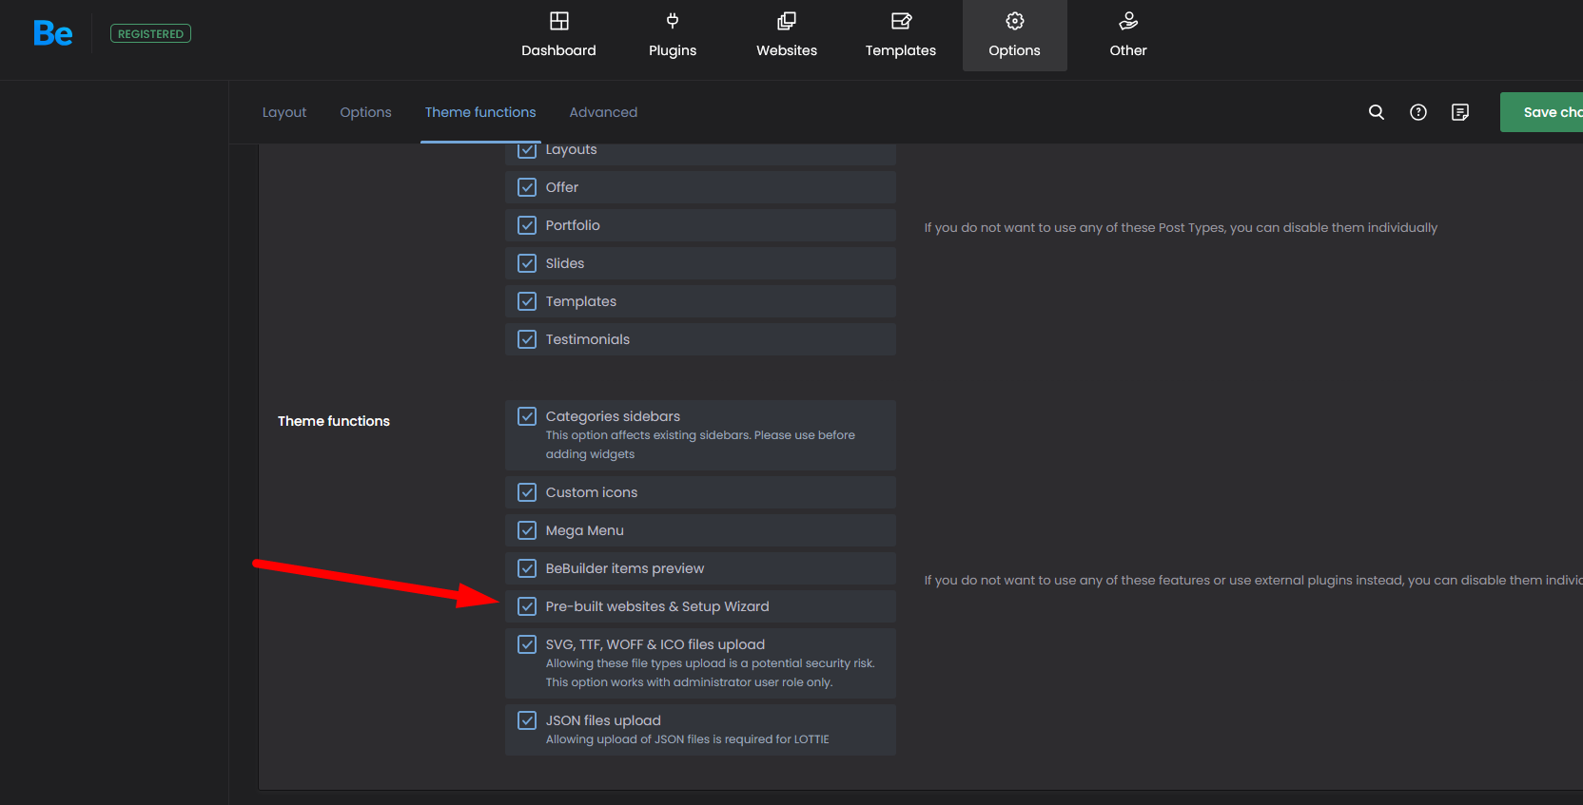Open the Dashboard section
Image resolution: width=1583 pixels, height=805 pixels.
pos(558,35)
